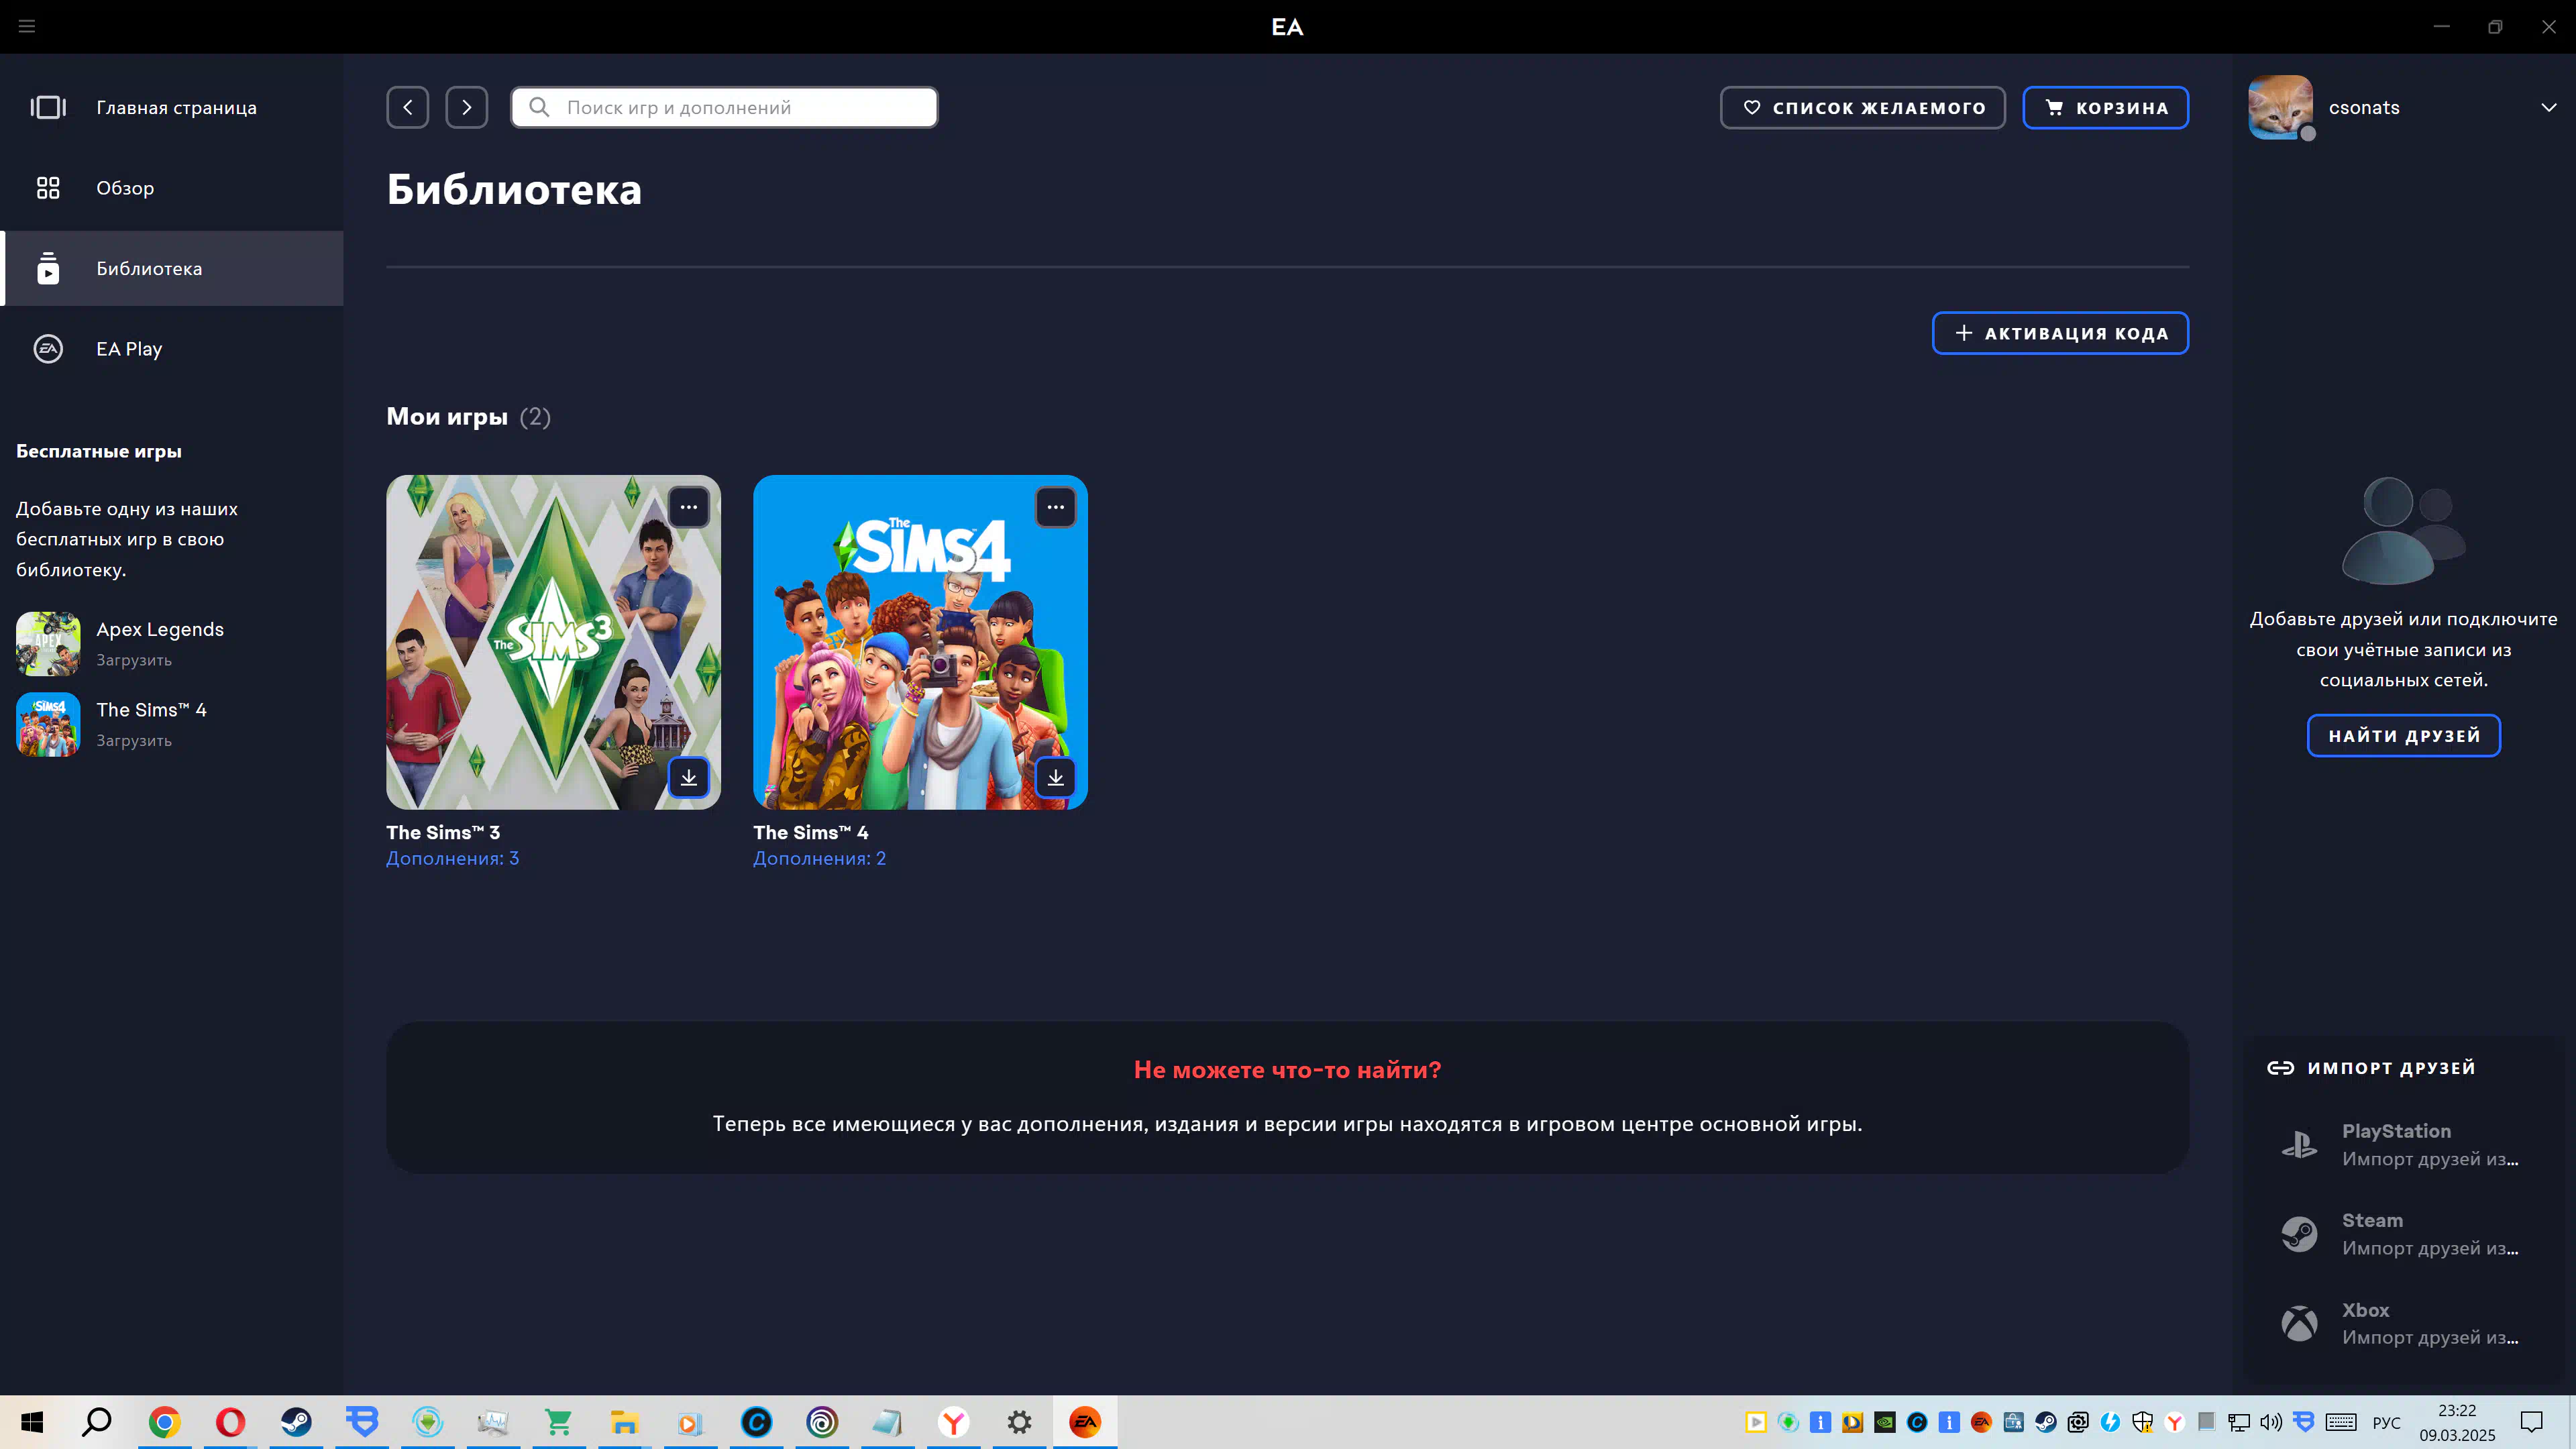Click The Sims™ 3 title text
This screenshot has height=1449, width=2576.
click(x=443, y=832)
